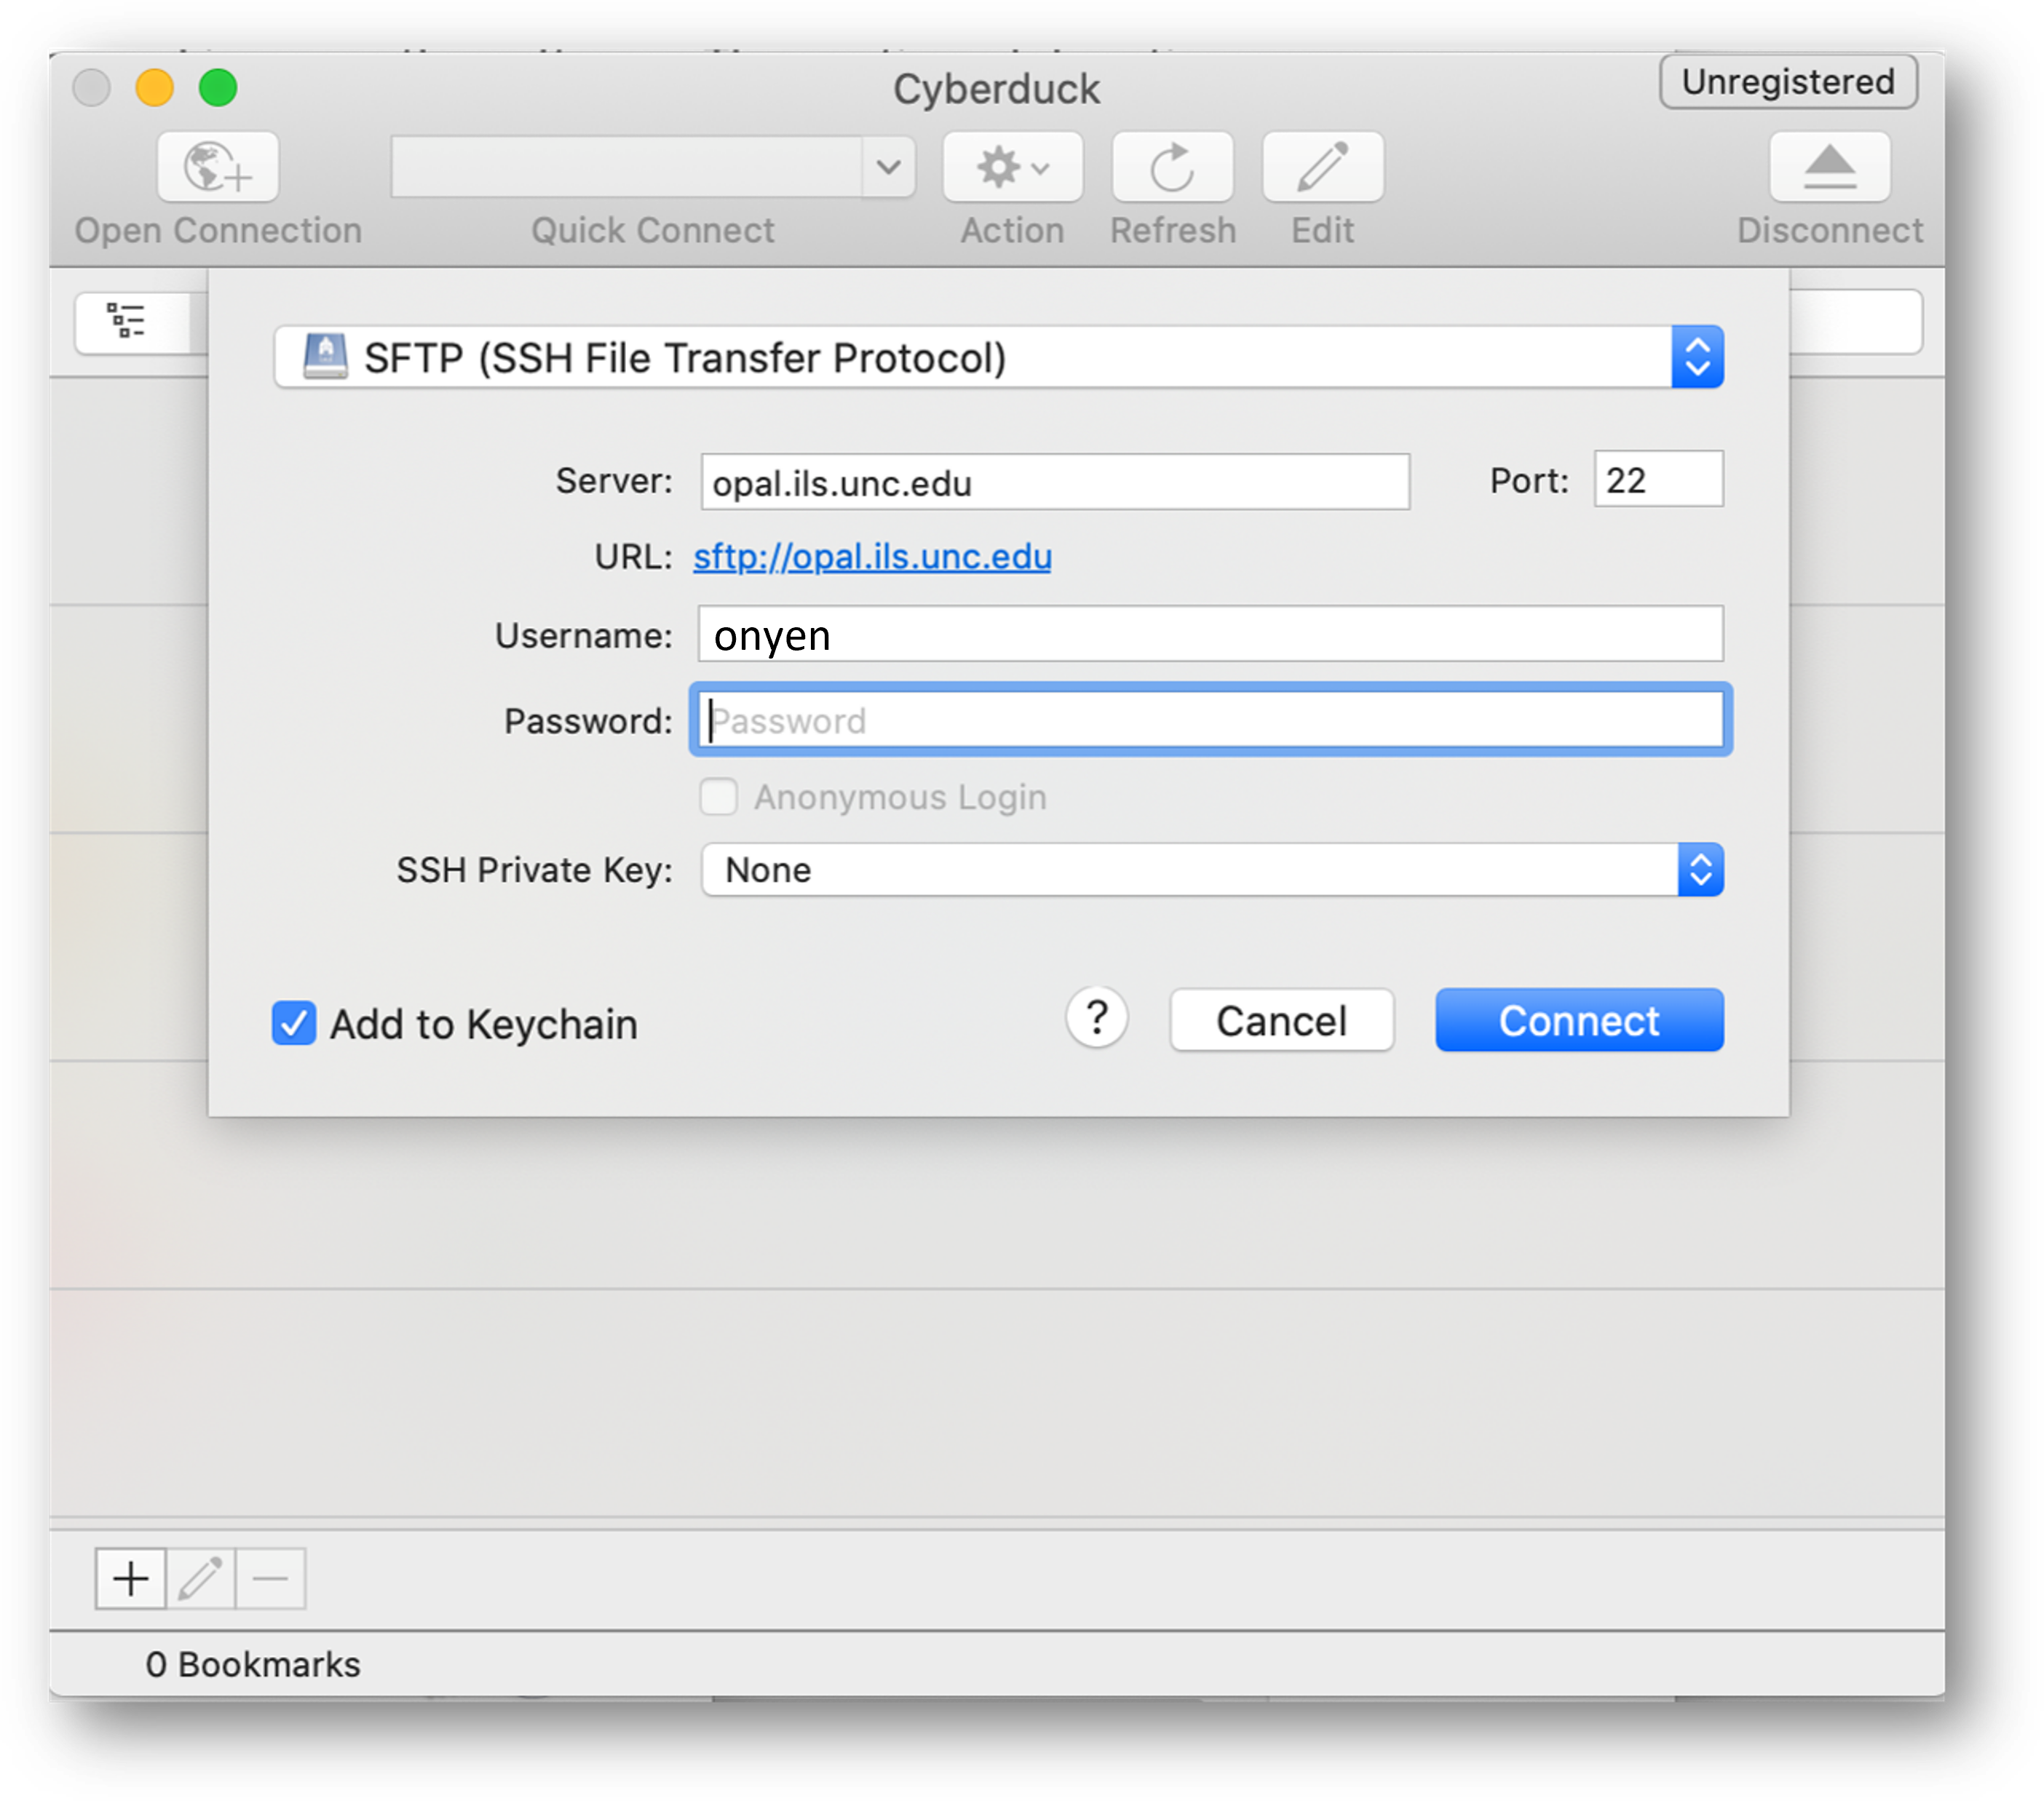
Task: Edit bookmark with bottom pencil button
Action: click(x=201, y=1578)
